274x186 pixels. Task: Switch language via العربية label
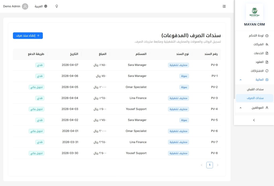(39, 6)
